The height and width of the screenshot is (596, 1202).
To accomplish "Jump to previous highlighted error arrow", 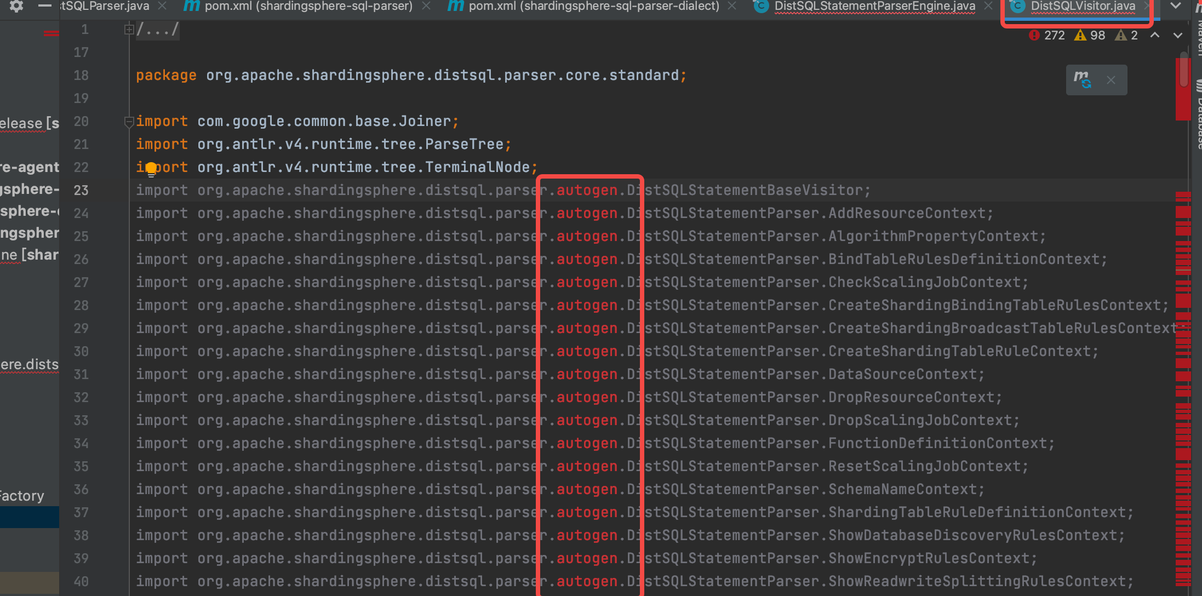I will click(1155, 36).
